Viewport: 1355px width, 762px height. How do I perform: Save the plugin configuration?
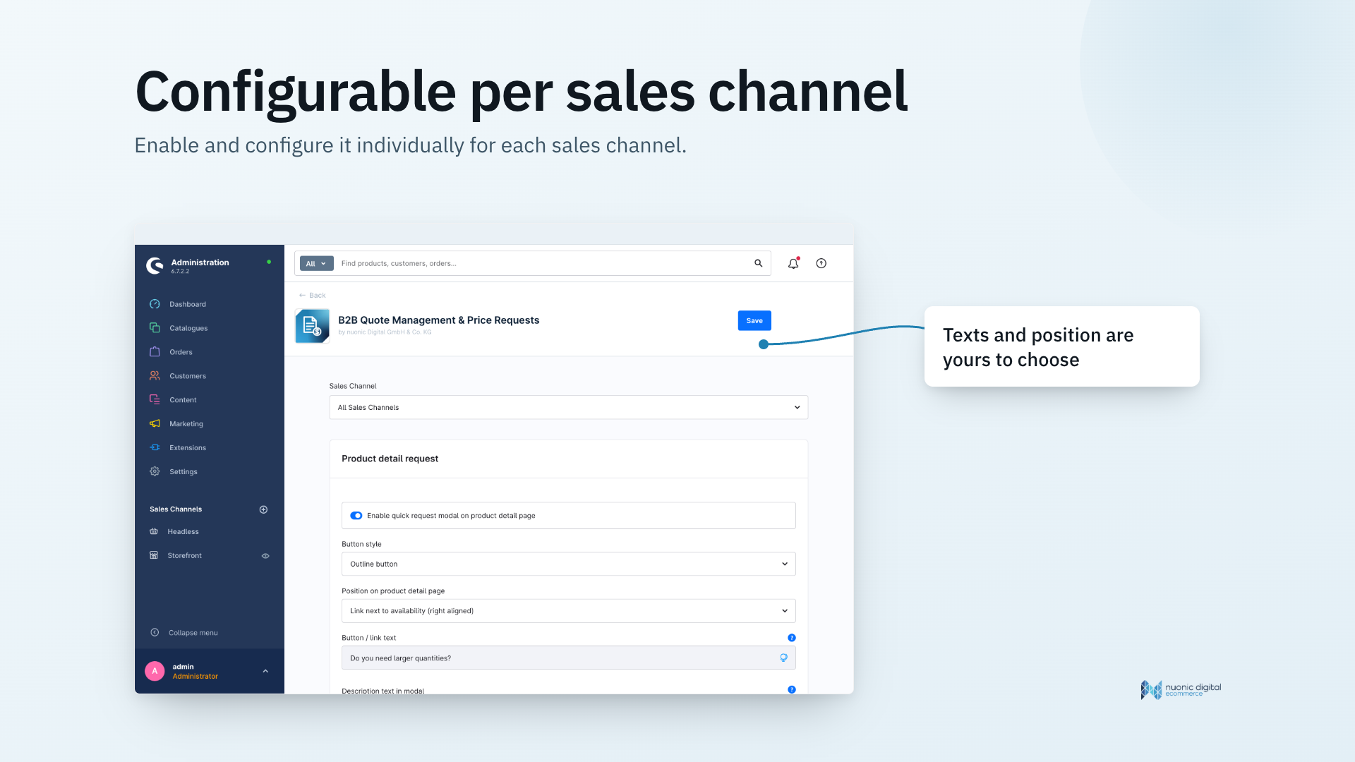[x=754, y=321]
